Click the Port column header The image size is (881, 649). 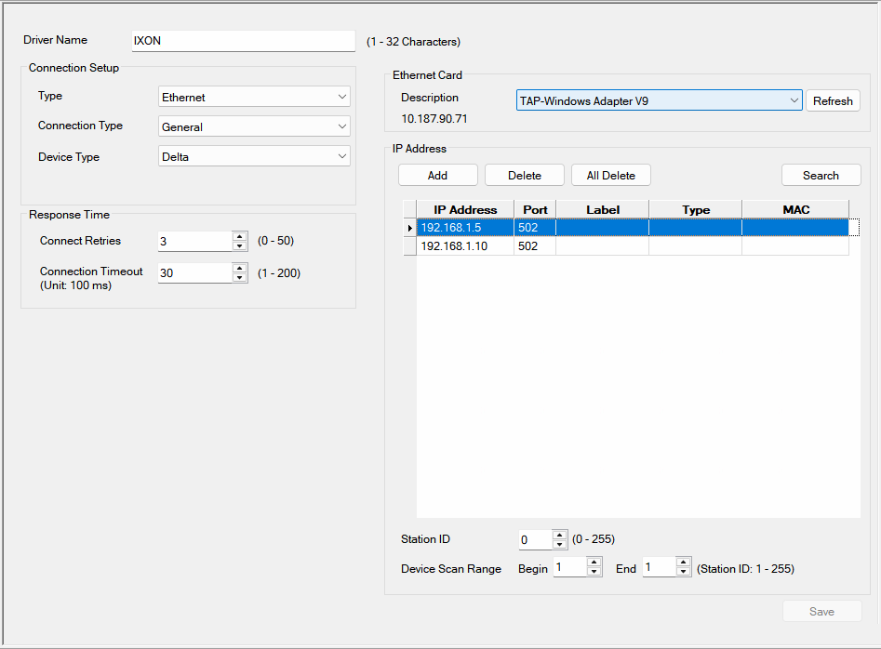(x=535, y=209)
